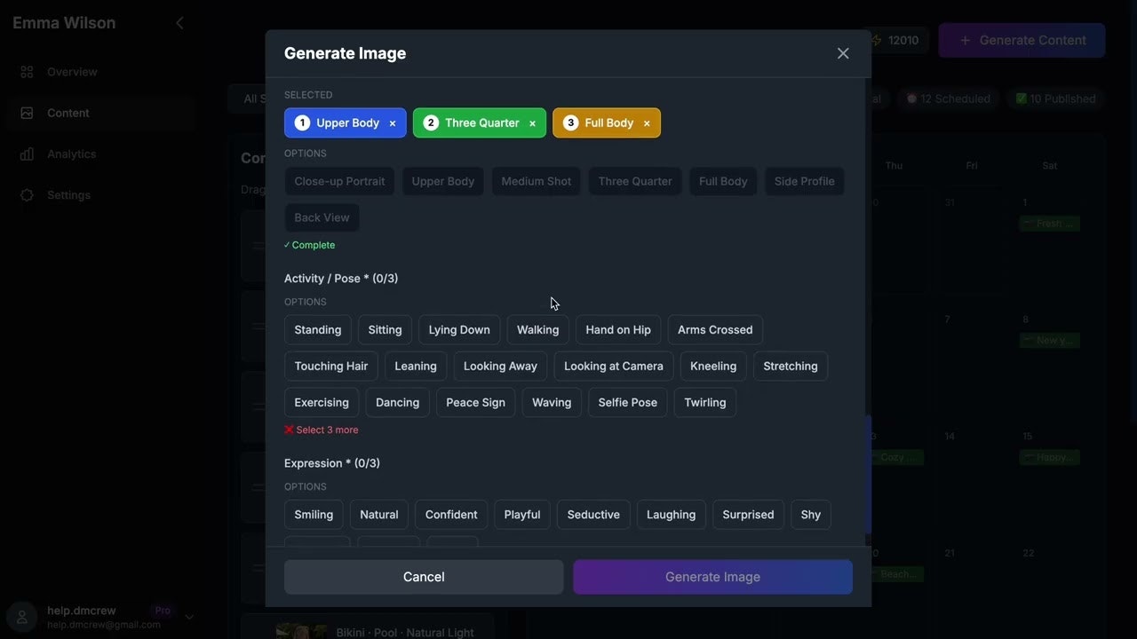Click the clock icon beside 12 Scheduled
The image size is (1137, 639).
tap(913, 99)
